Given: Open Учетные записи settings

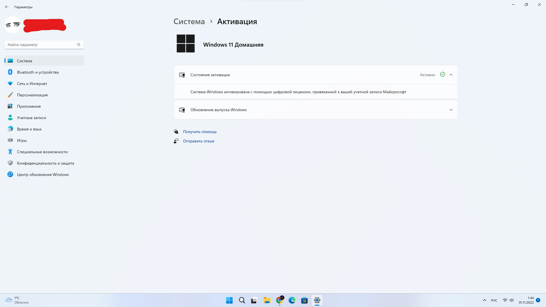Looking at the screenshot, I should (44, 118).
